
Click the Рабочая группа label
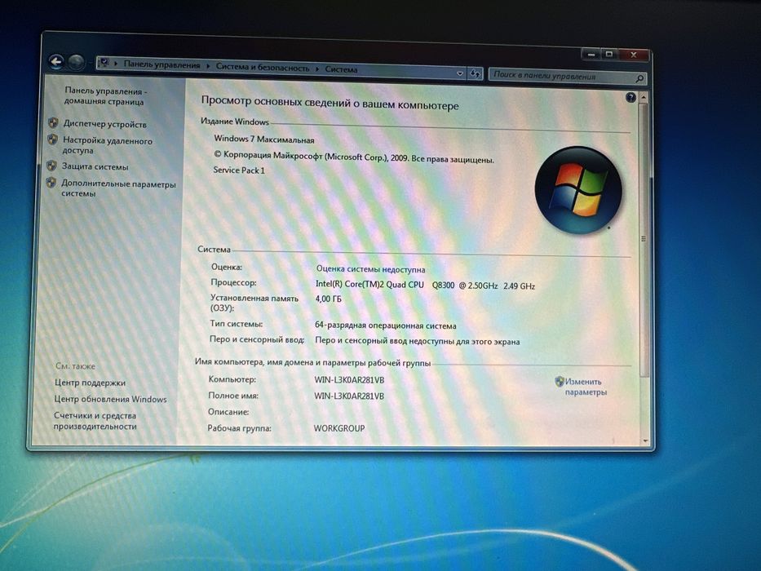[239, 428]
